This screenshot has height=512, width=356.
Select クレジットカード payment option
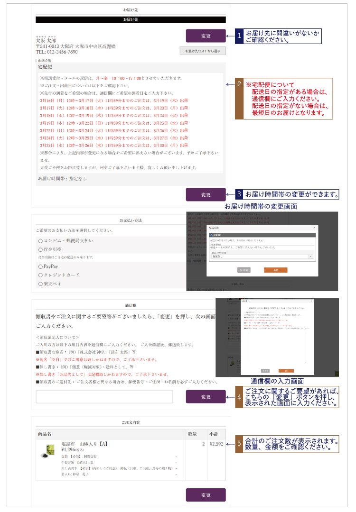(40, 275)
